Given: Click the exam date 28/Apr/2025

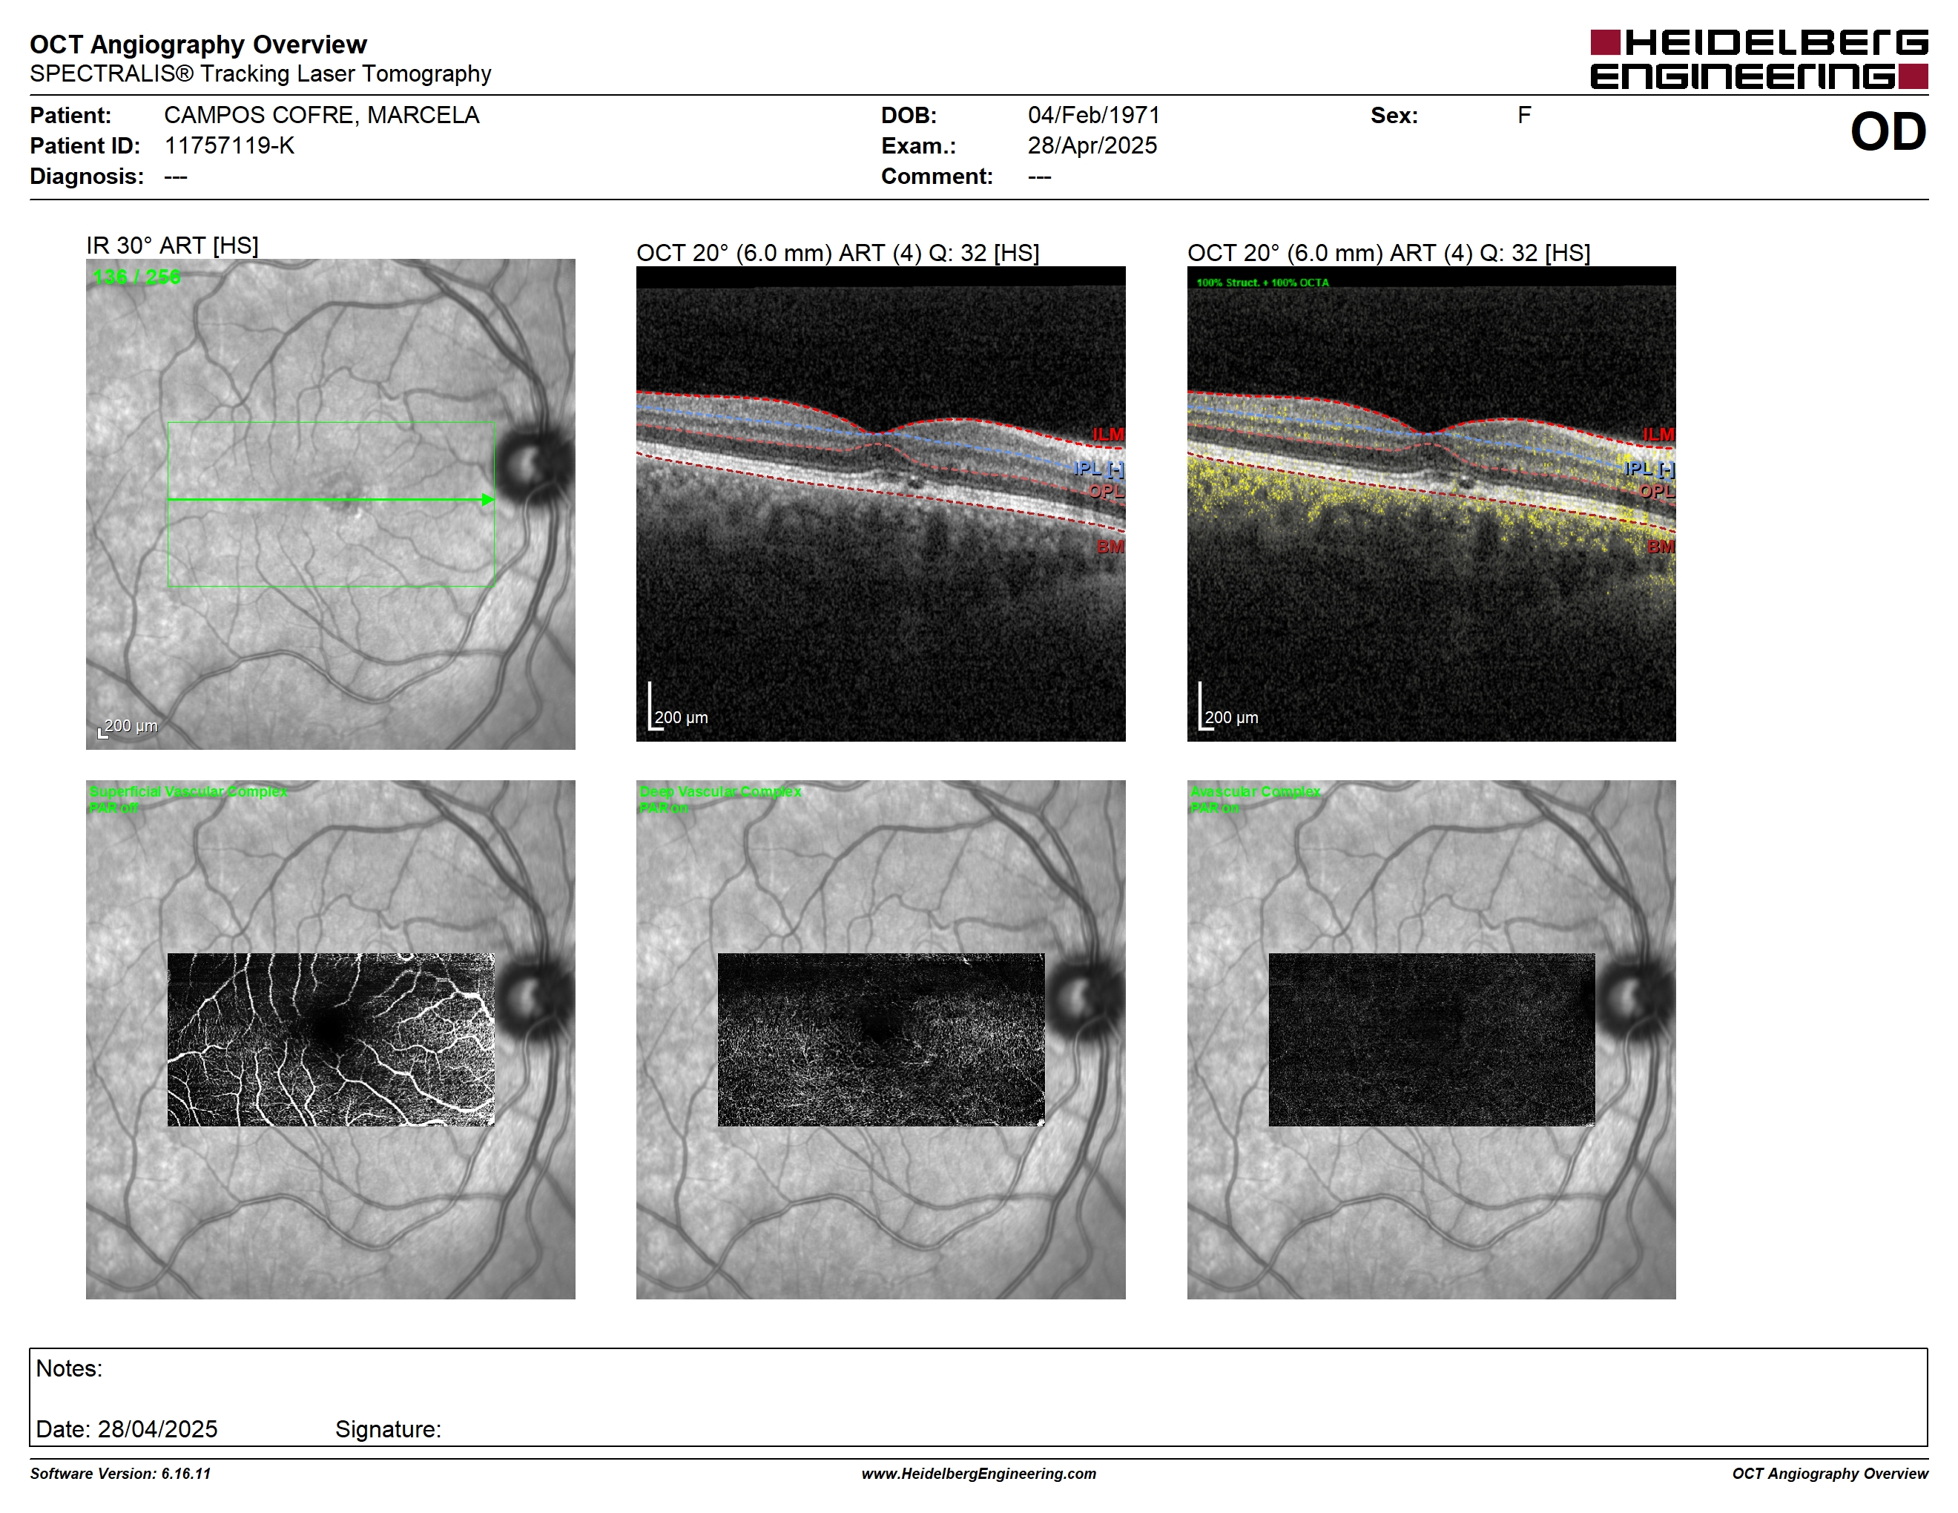Looking at the screenshot, I should 1092,146.
